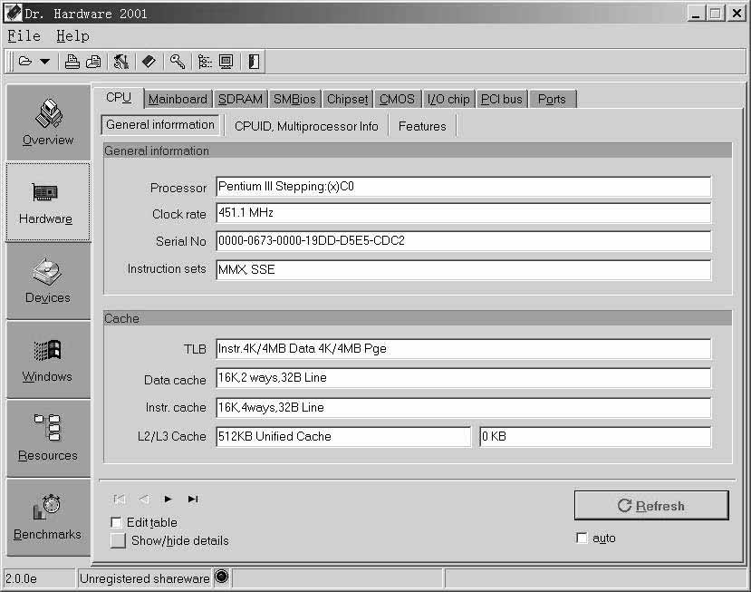Screen dimensions: 751x592
Task: Click the 0 KB L3 cache field
Action: click(x=595, y=436)
